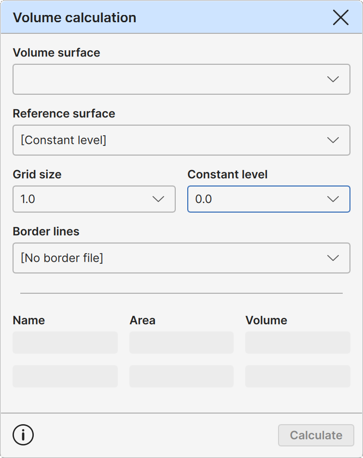Click the 'Area' column header

[x=142, y=320]
